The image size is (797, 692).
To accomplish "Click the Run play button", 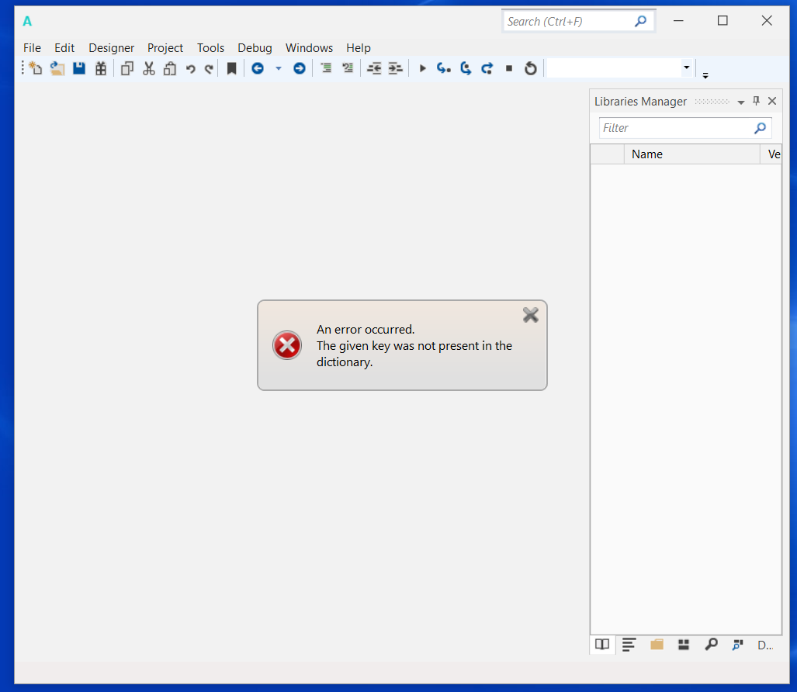I will tap(422, 68).
